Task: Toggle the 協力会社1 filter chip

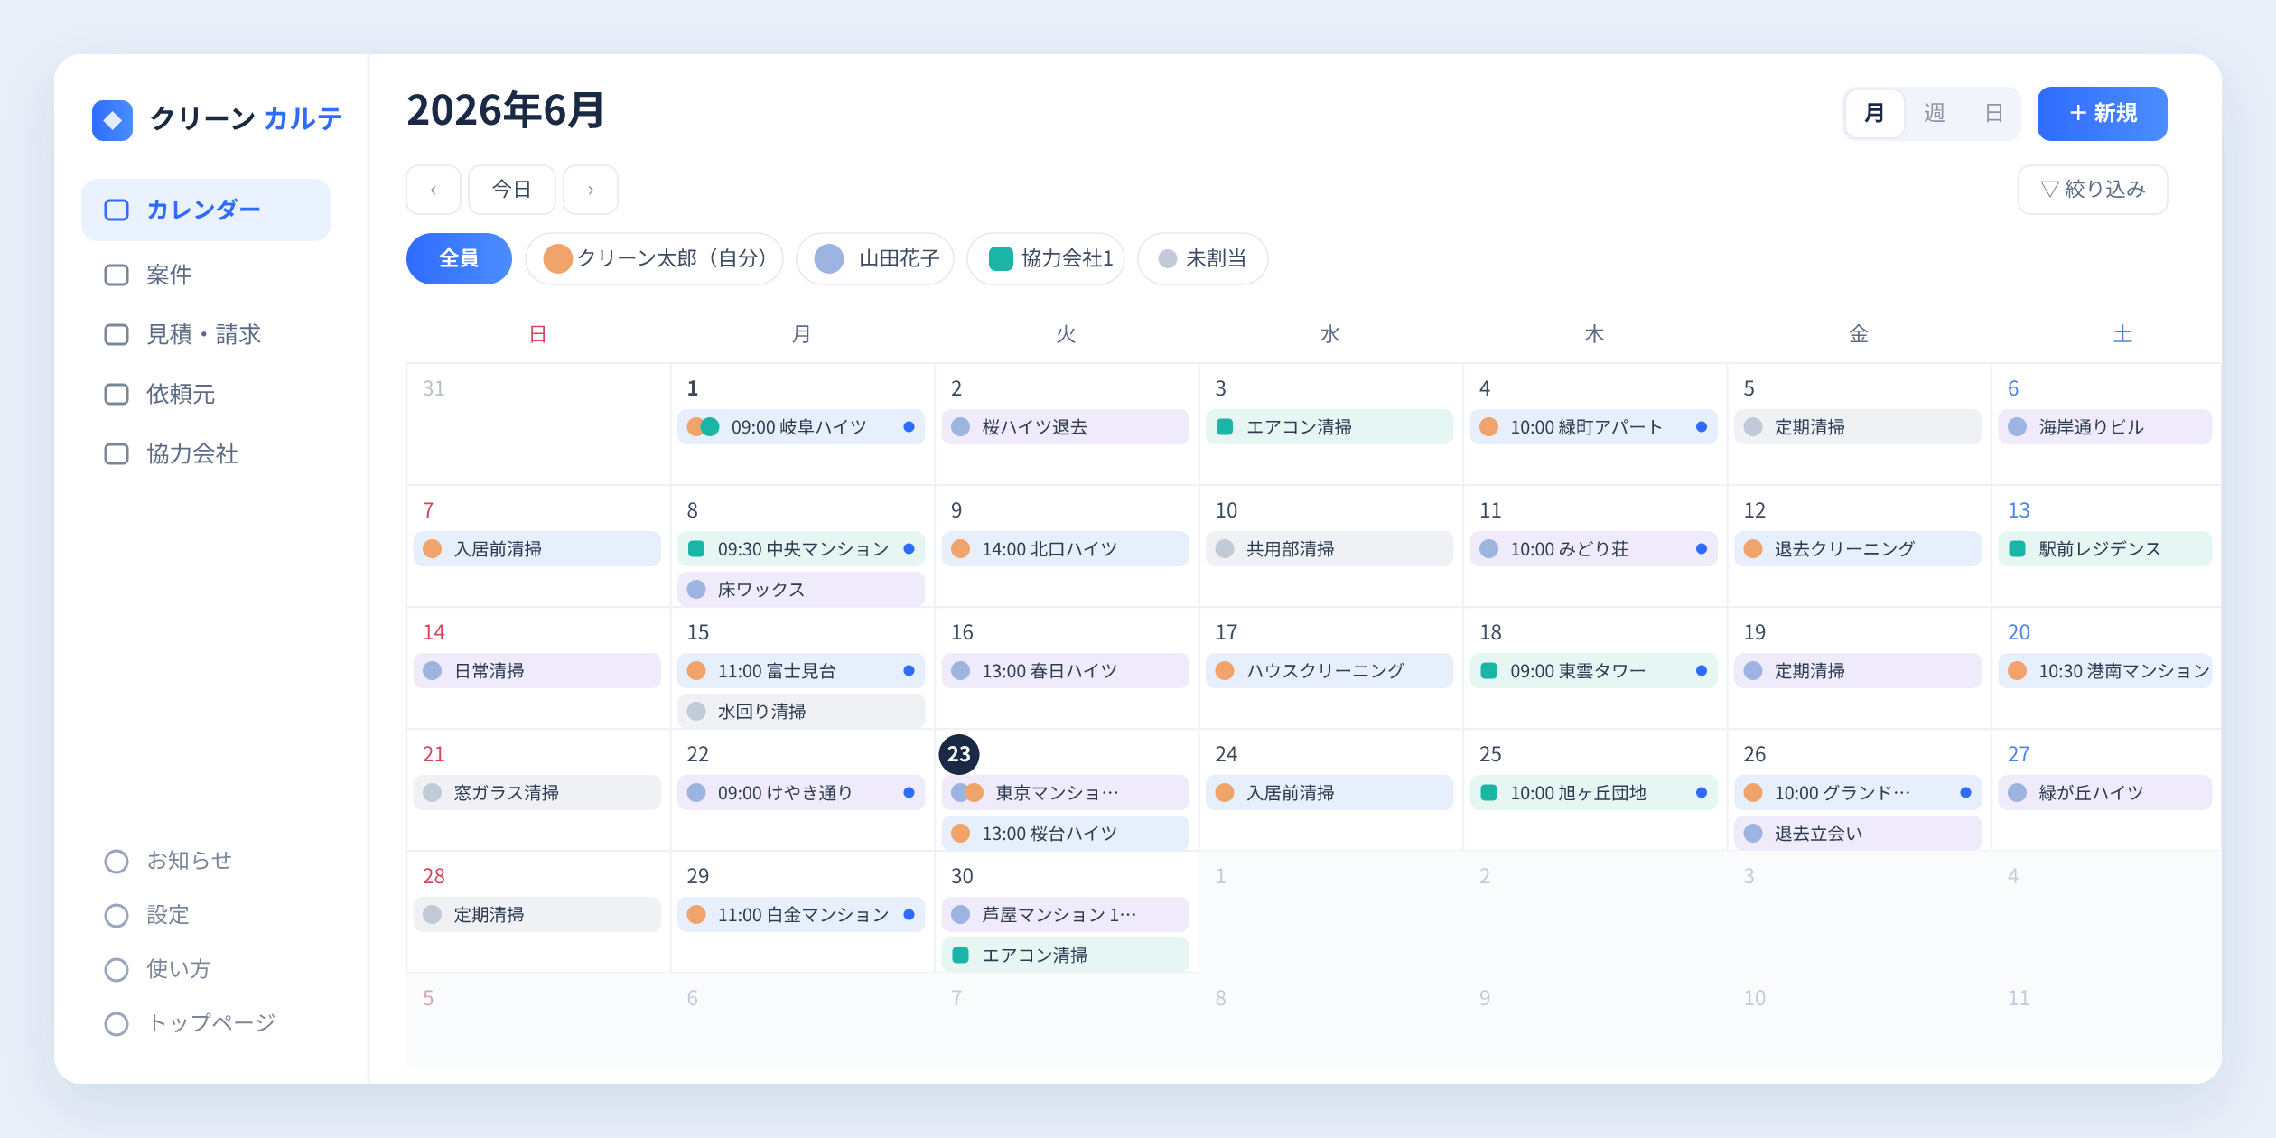Action: pos(1046,259)
